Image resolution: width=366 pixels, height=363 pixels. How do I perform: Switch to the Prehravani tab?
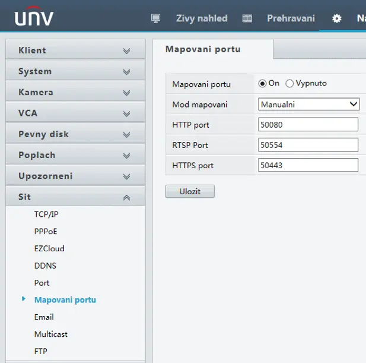pos(291,18)
